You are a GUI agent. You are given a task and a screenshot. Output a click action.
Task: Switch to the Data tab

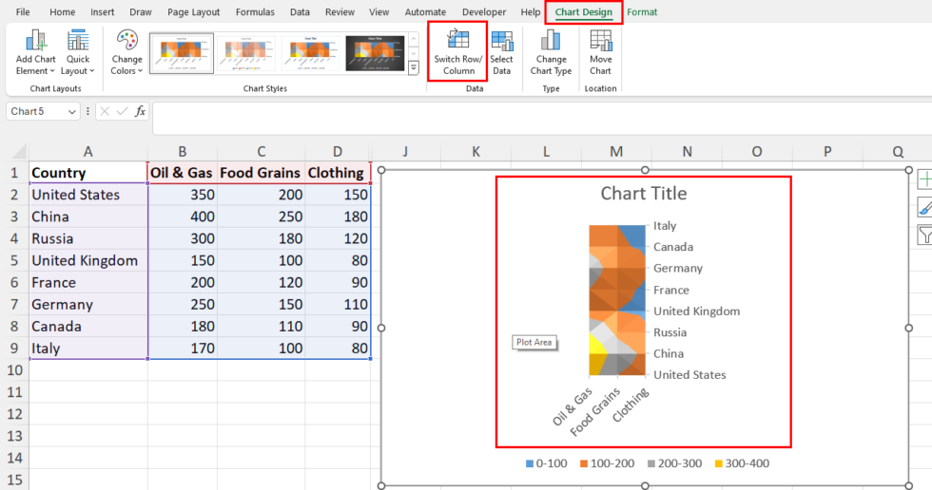pos(300,11)
